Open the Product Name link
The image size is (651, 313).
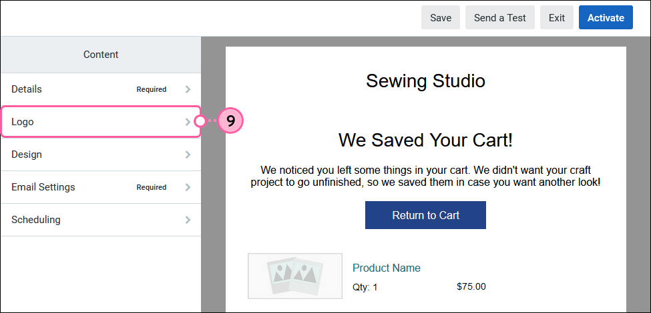click(387, 268)
